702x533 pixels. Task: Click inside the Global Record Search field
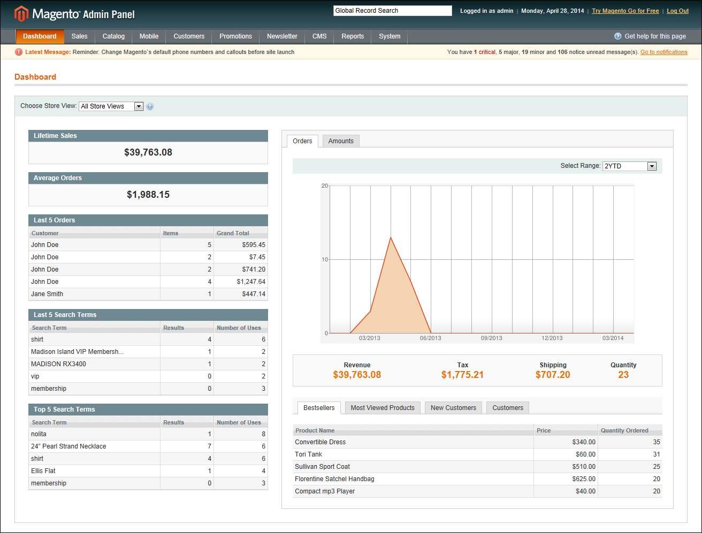392,11
